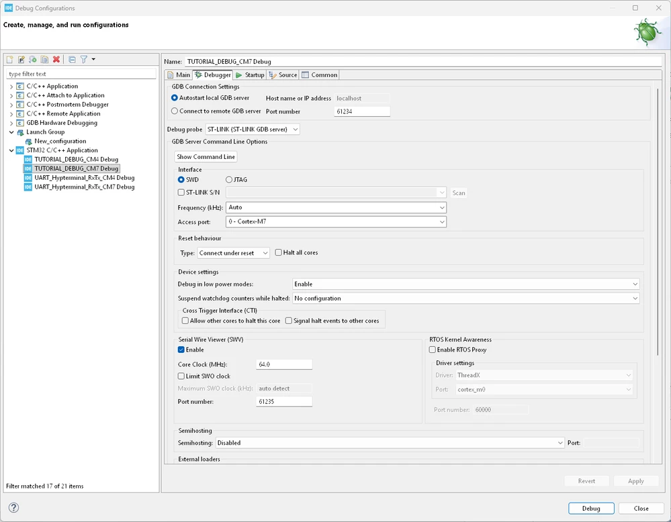Select TUTORIAL_DEBUG_CM4 Debug configuration
Image resolution: width=671 pixels, height=522 pixels.
pos(76,160)
